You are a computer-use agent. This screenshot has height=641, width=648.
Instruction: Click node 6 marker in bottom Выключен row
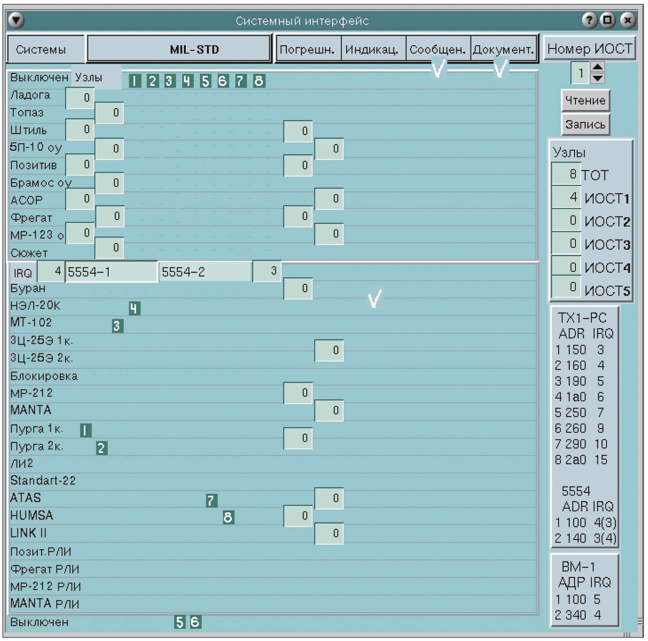(x=195, y=622)
